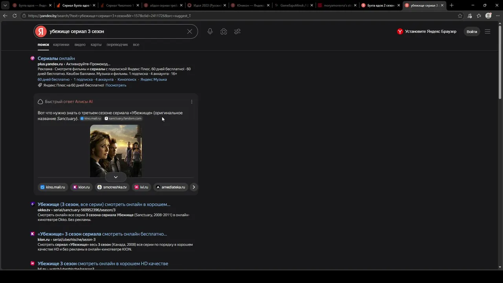Click the kion.ru result favicon

(33, 233)
